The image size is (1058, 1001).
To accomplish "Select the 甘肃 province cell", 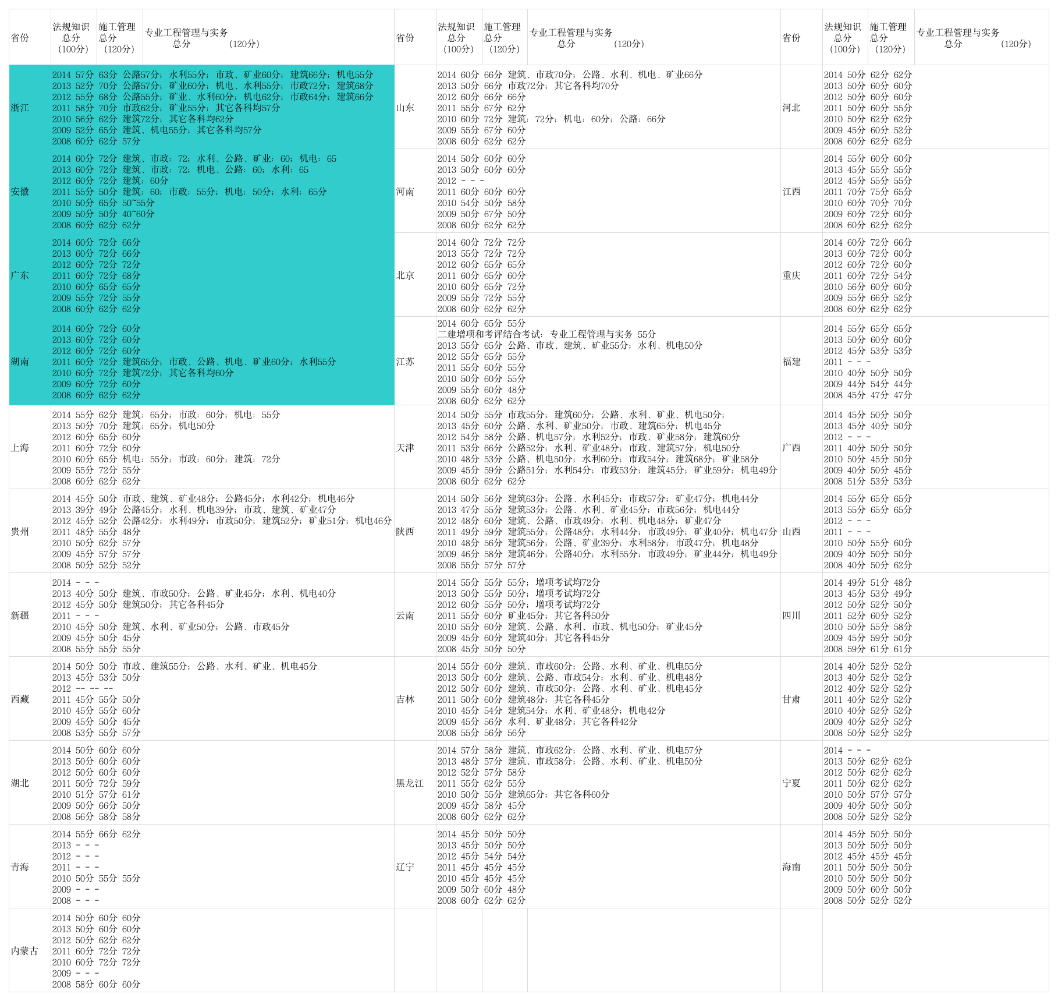I will [801, 699].
